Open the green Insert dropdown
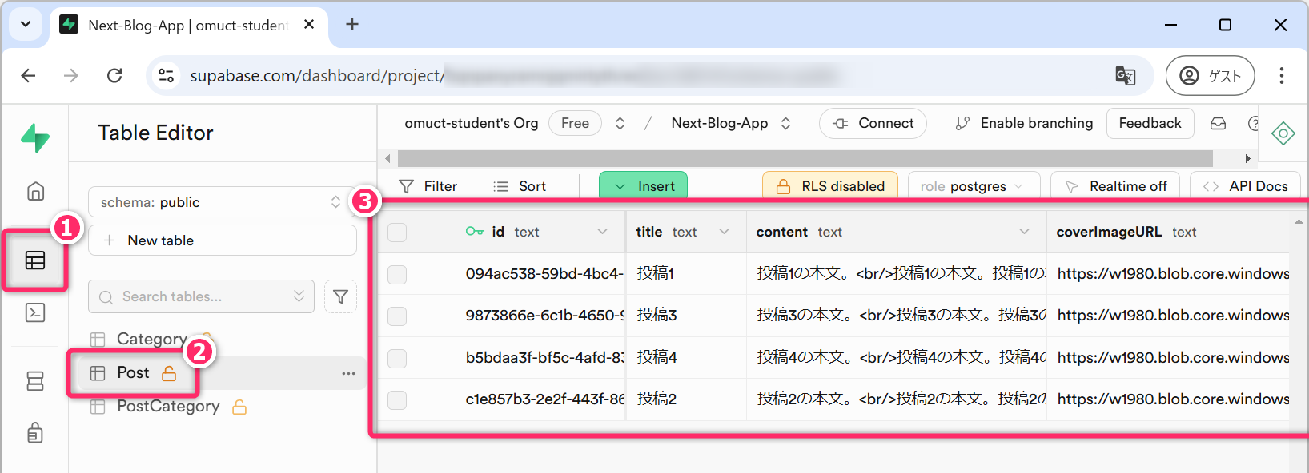1309x473 pixels. click(x=643, y=186)
